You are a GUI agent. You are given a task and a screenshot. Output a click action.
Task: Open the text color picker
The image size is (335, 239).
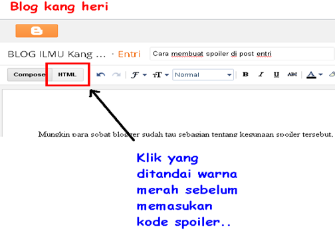314,75
